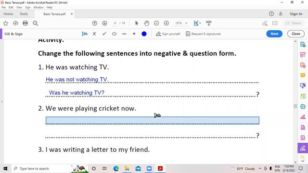Open Task View on taskbar
The width and height of the screenshot is (308, 173).
(104, 169)
